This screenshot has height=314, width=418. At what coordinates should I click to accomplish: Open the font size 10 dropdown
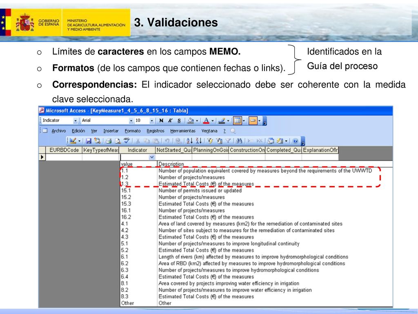click(x=152, y=121)
